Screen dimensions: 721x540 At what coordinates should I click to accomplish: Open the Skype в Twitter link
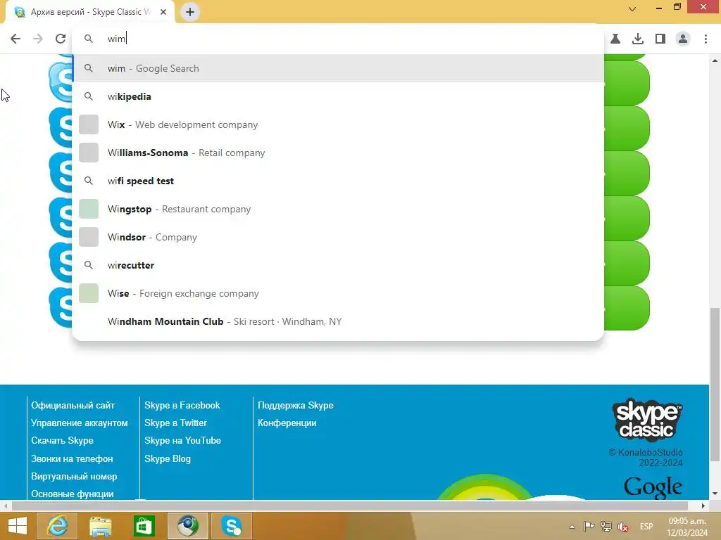tap(175, 423)
